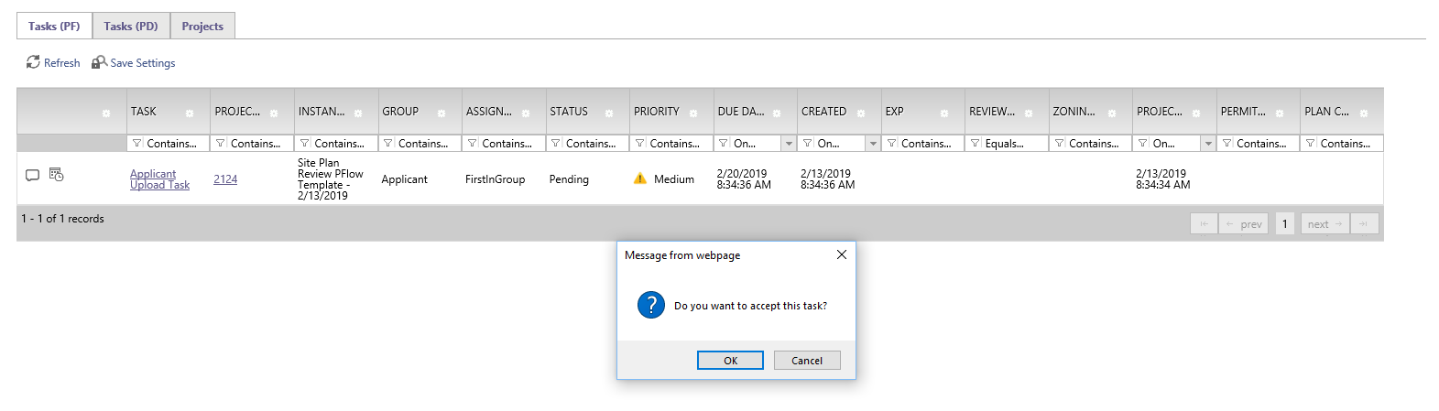Click the STATUS filter input field
The width and height of the screenshot is (1439, 411).
588,144
